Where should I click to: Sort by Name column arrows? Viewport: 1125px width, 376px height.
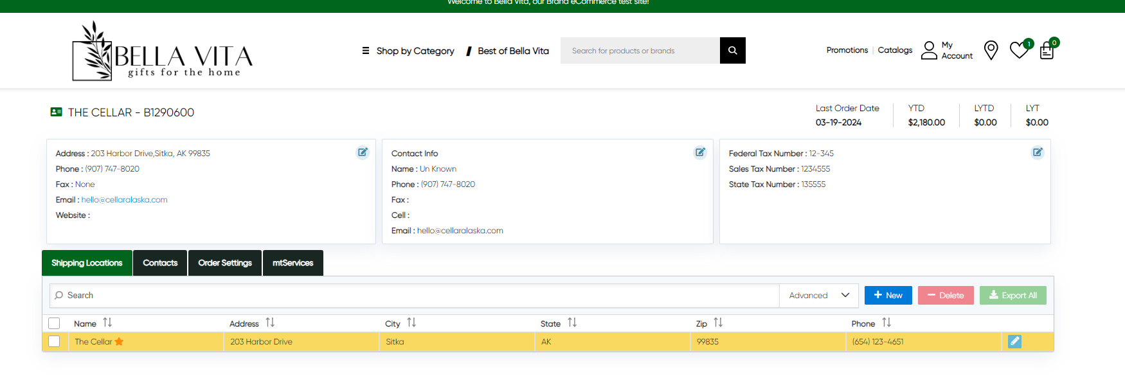(x=107, y=323)
